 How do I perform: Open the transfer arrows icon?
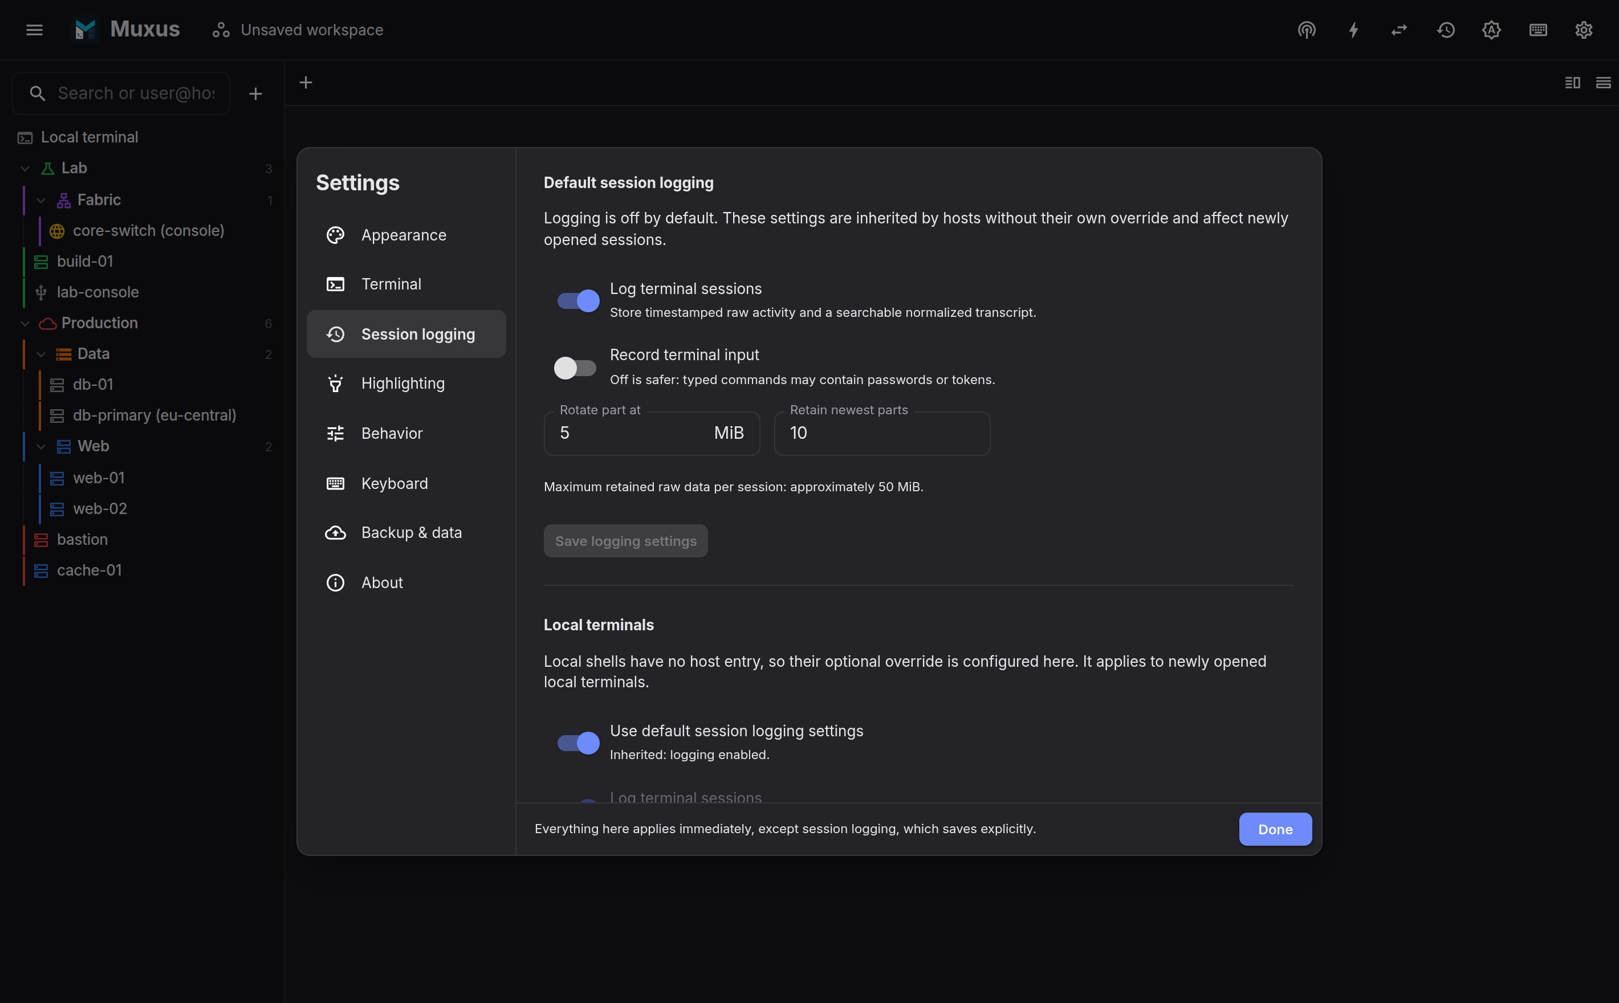(1400, 30)
